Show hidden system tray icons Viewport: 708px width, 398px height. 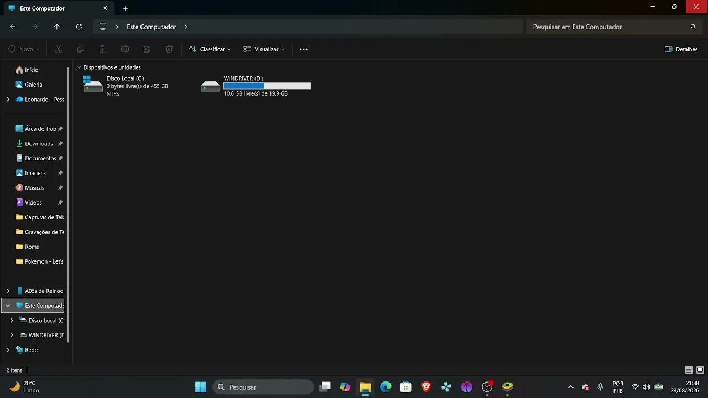[x=571, y=387]
